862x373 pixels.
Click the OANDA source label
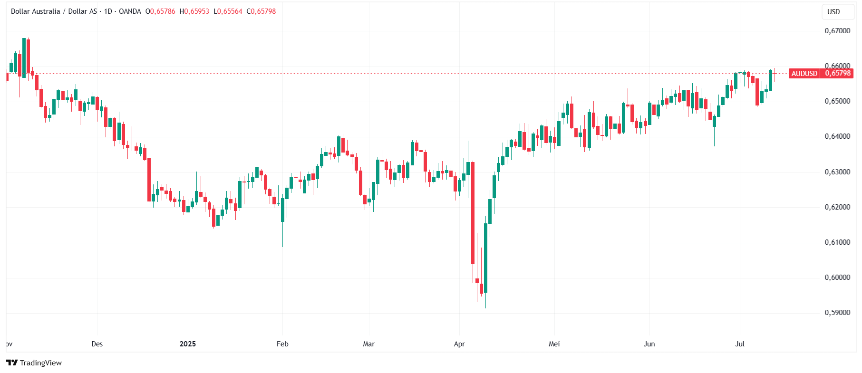pyautogui.click(x=130, y=11)
